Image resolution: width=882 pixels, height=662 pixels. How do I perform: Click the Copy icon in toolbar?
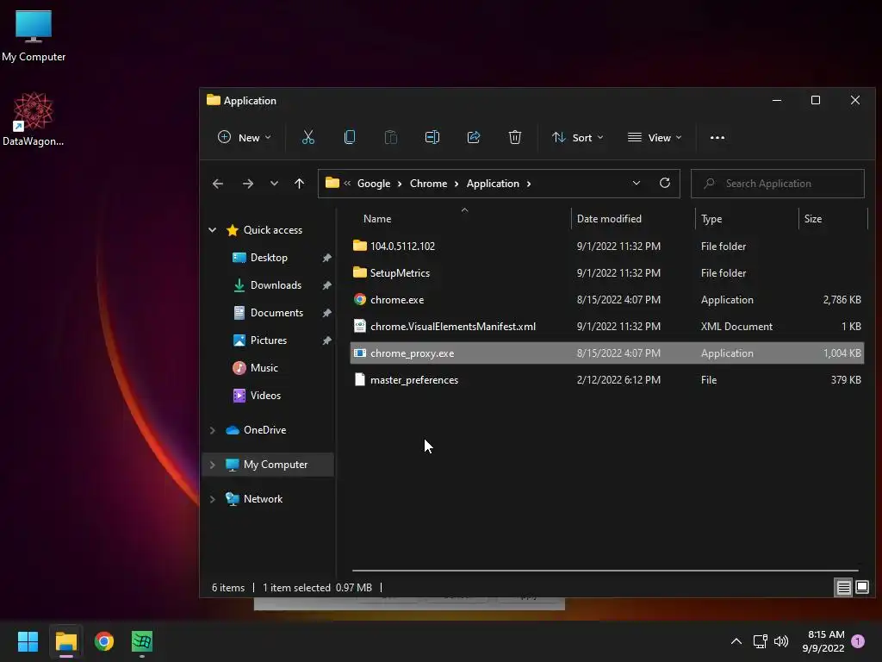(350, 137)
